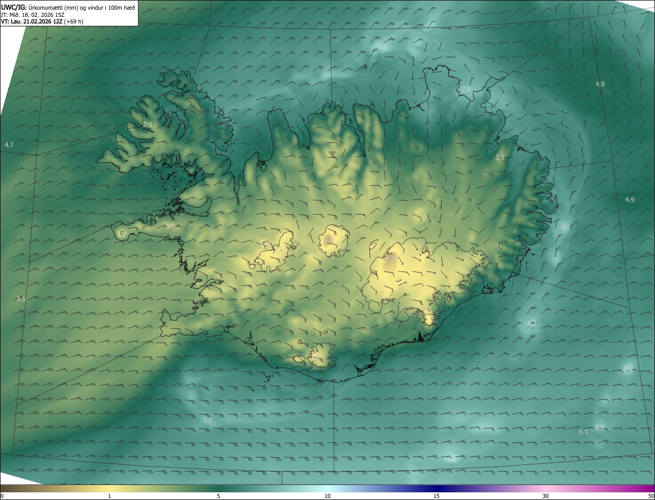Click the colorbar tick label 15
This screenshot has height=500, width=655.
(436, 496)
